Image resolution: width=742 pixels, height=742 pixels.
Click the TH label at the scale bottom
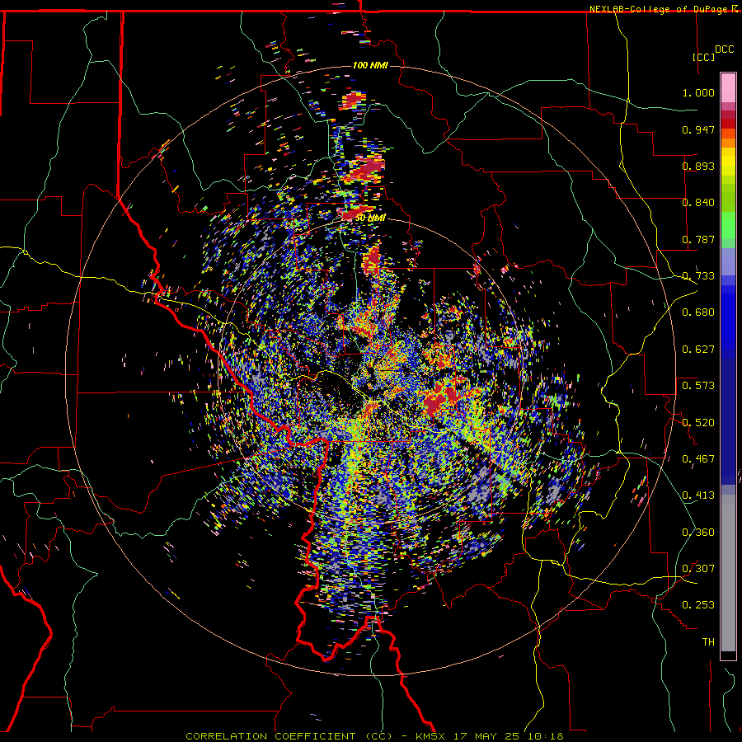point(708,641)
